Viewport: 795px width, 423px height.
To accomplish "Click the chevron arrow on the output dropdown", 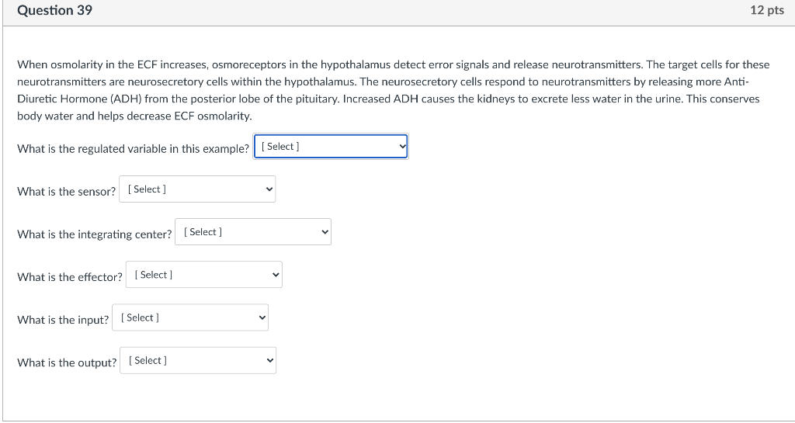I will click(269, 360).
